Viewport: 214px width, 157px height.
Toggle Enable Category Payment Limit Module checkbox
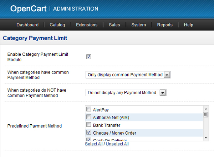[x=89, y=57]
